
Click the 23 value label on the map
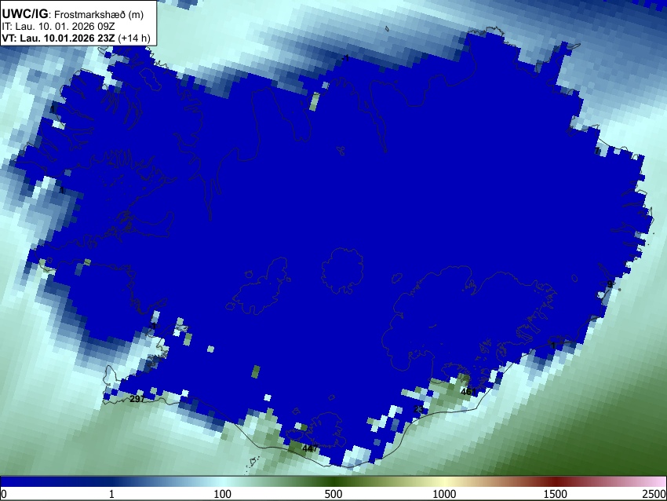418,409
